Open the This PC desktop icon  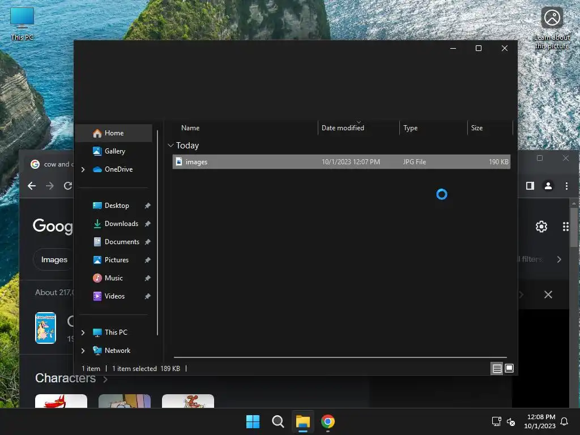pyautogui.click(x=22, y=24)
